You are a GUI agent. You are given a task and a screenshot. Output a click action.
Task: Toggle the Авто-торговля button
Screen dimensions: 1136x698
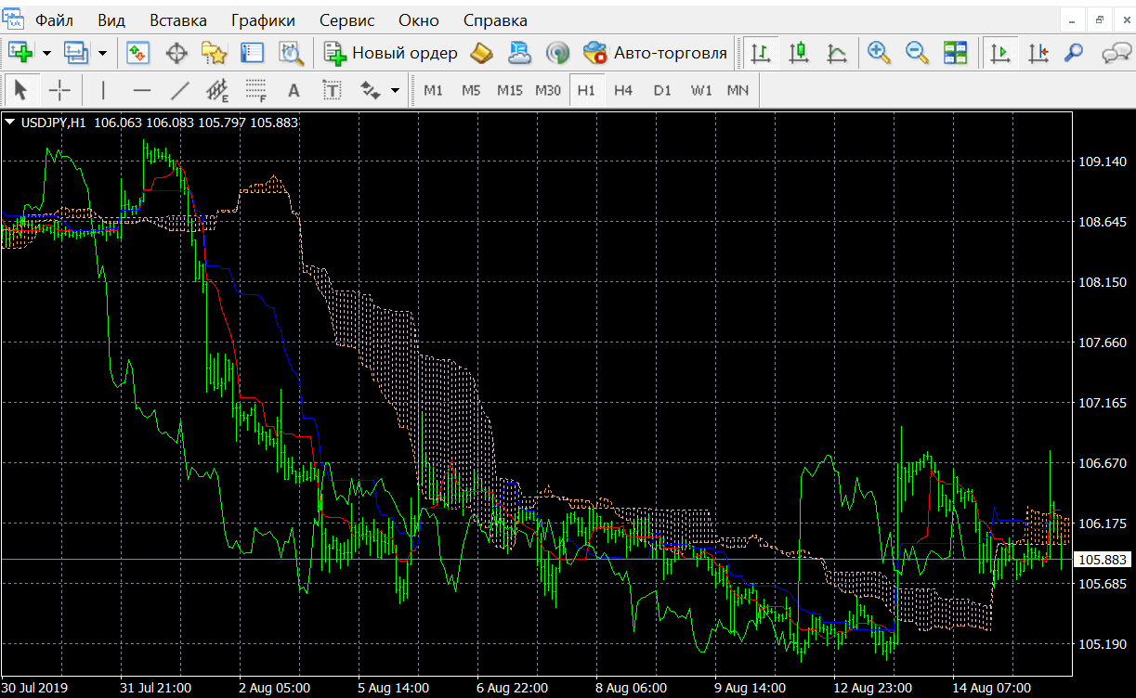(655, 53)
